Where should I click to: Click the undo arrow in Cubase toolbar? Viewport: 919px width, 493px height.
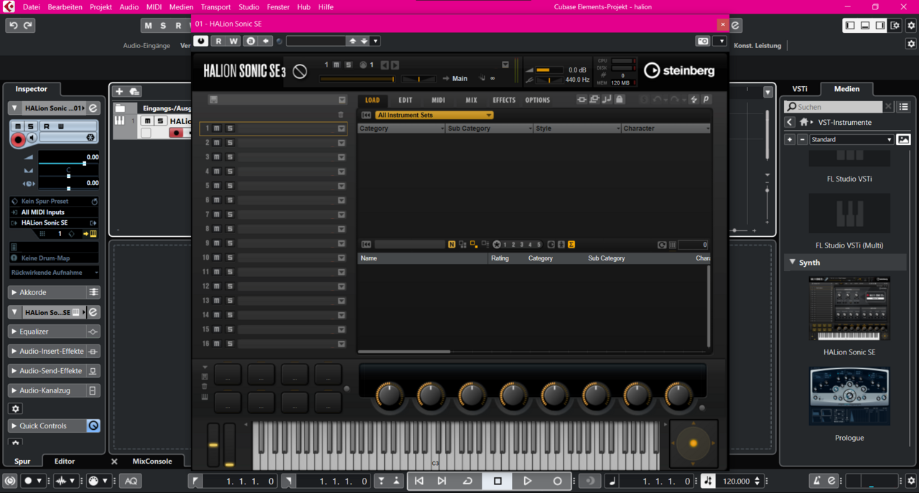[13, 25]
